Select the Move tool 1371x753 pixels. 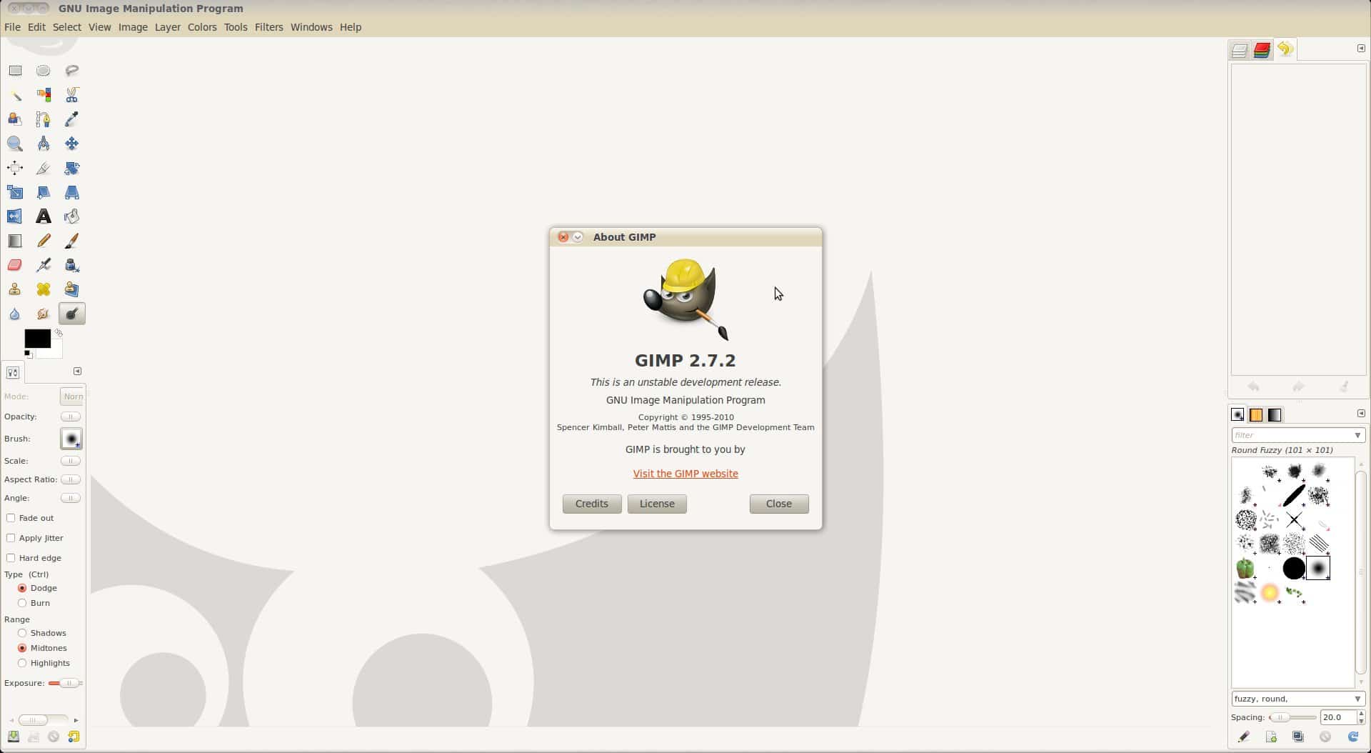[72, 144]
